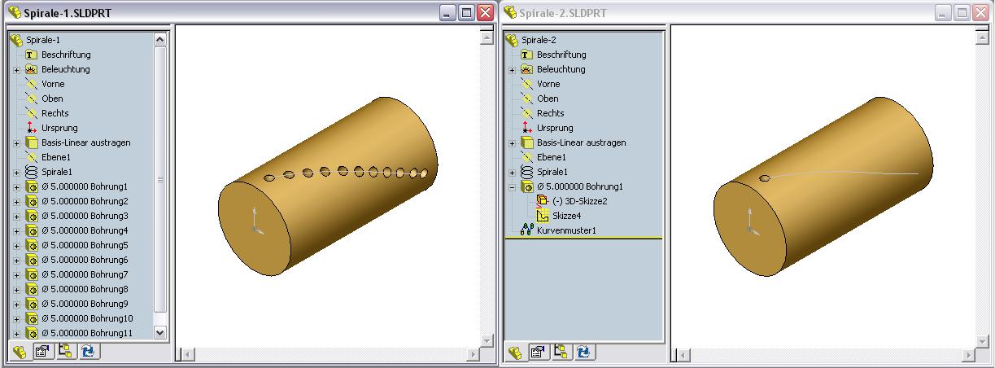The height and width of the screenshot is (368, 995).
Task: Click fourth refresh-style tab in Spirale-1 window
Action: coord(88,352)
